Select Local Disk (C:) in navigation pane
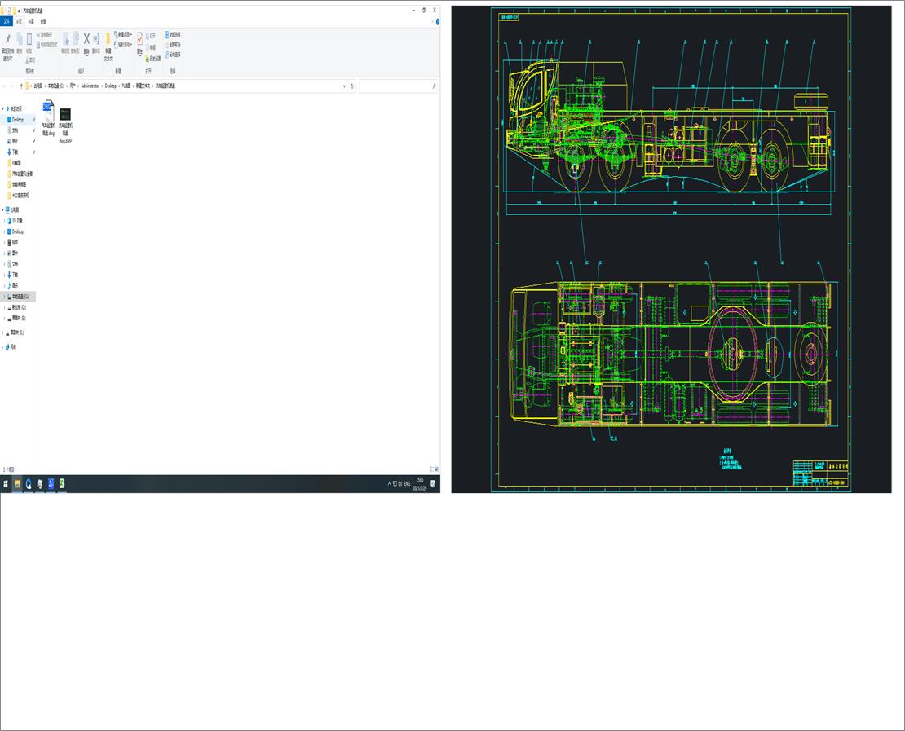This screenshot has width=905, height=731. pyautogui.click(x=20, y=296)
